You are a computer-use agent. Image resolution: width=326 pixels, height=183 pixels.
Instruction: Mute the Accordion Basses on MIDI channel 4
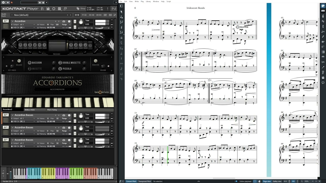[x=75, y=145]
